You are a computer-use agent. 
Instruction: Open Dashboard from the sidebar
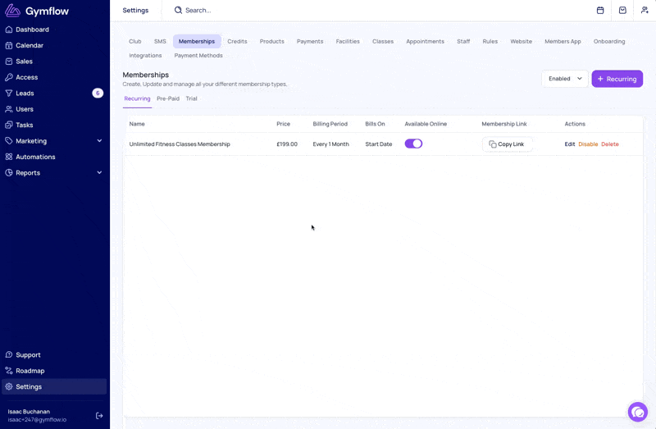[32, 30]
